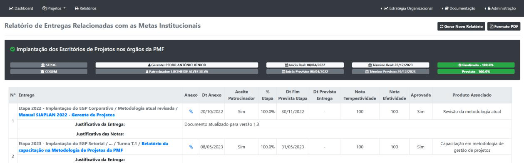Click the COGEM organization badge
The height and width of the screenshot is (163, 524).
pyautogui.click(x=49, y=71)
